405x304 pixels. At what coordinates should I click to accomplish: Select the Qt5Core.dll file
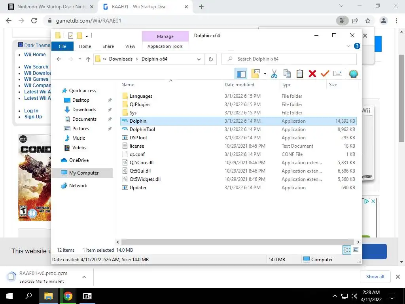coord(238,163)
